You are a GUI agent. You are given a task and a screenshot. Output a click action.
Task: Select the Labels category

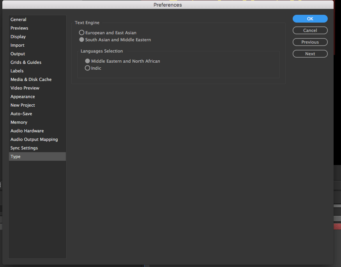pos(37,71)
